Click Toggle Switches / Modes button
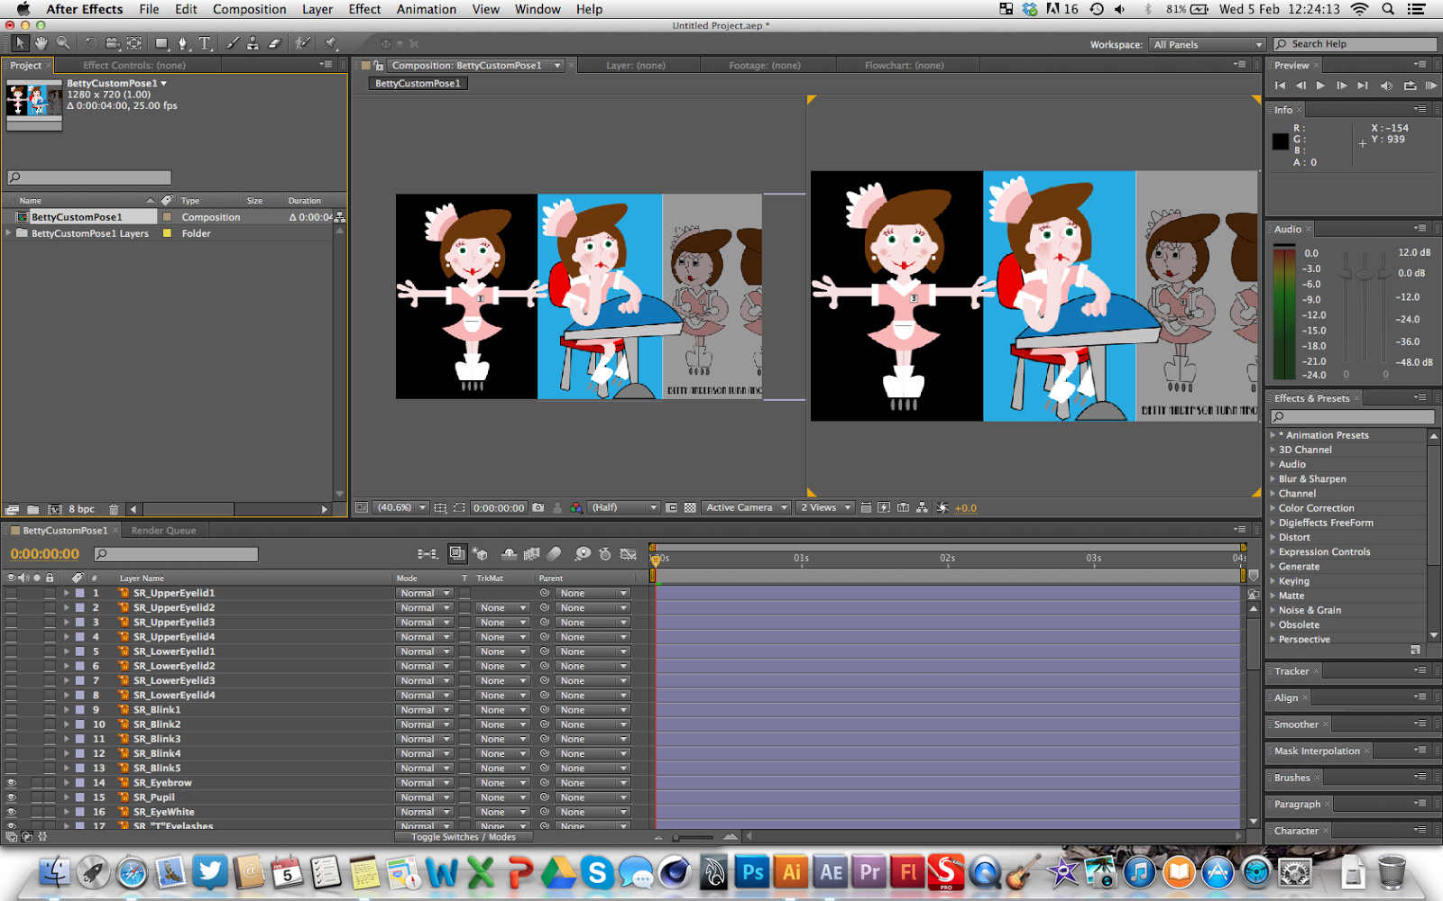Viewport: 1443px width, 901px height. 464,837
